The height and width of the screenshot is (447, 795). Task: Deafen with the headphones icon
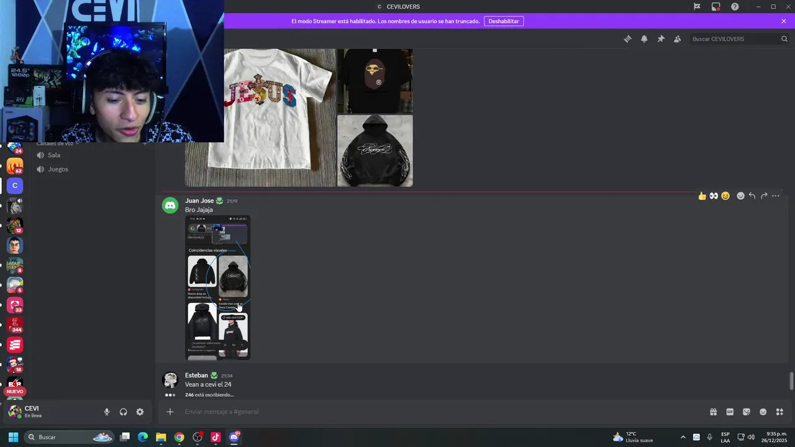123,412
